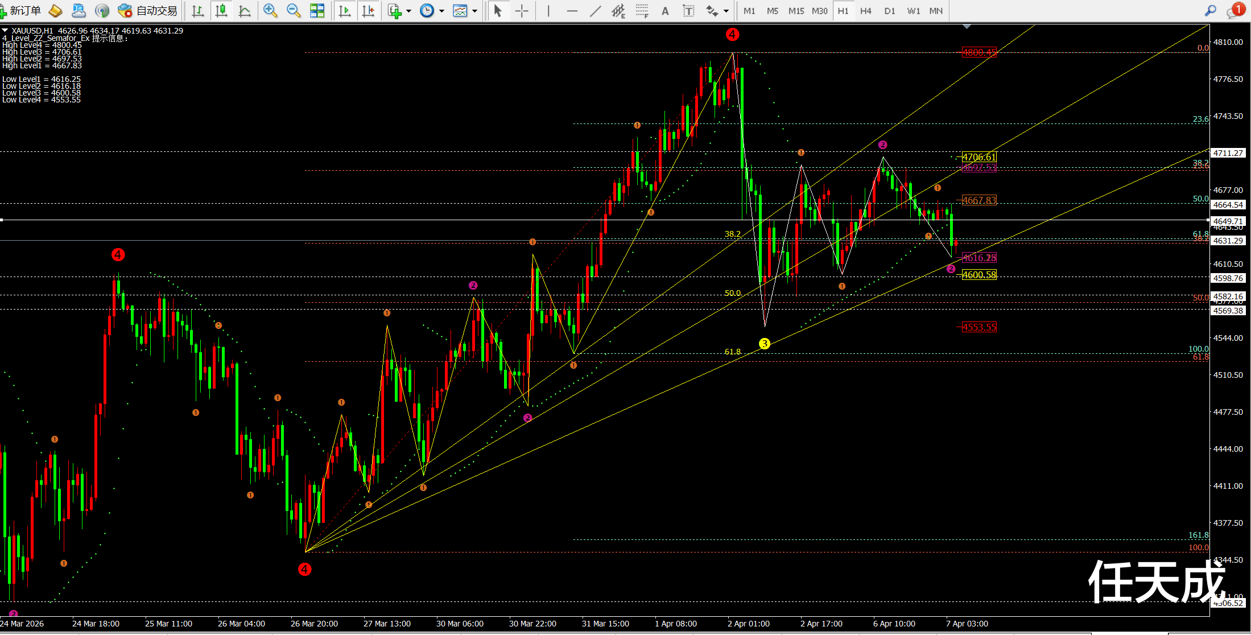This screenshot has width=1251, height=635.
Task: Click the zoom in magnifier icon
Action: point(270,11)
